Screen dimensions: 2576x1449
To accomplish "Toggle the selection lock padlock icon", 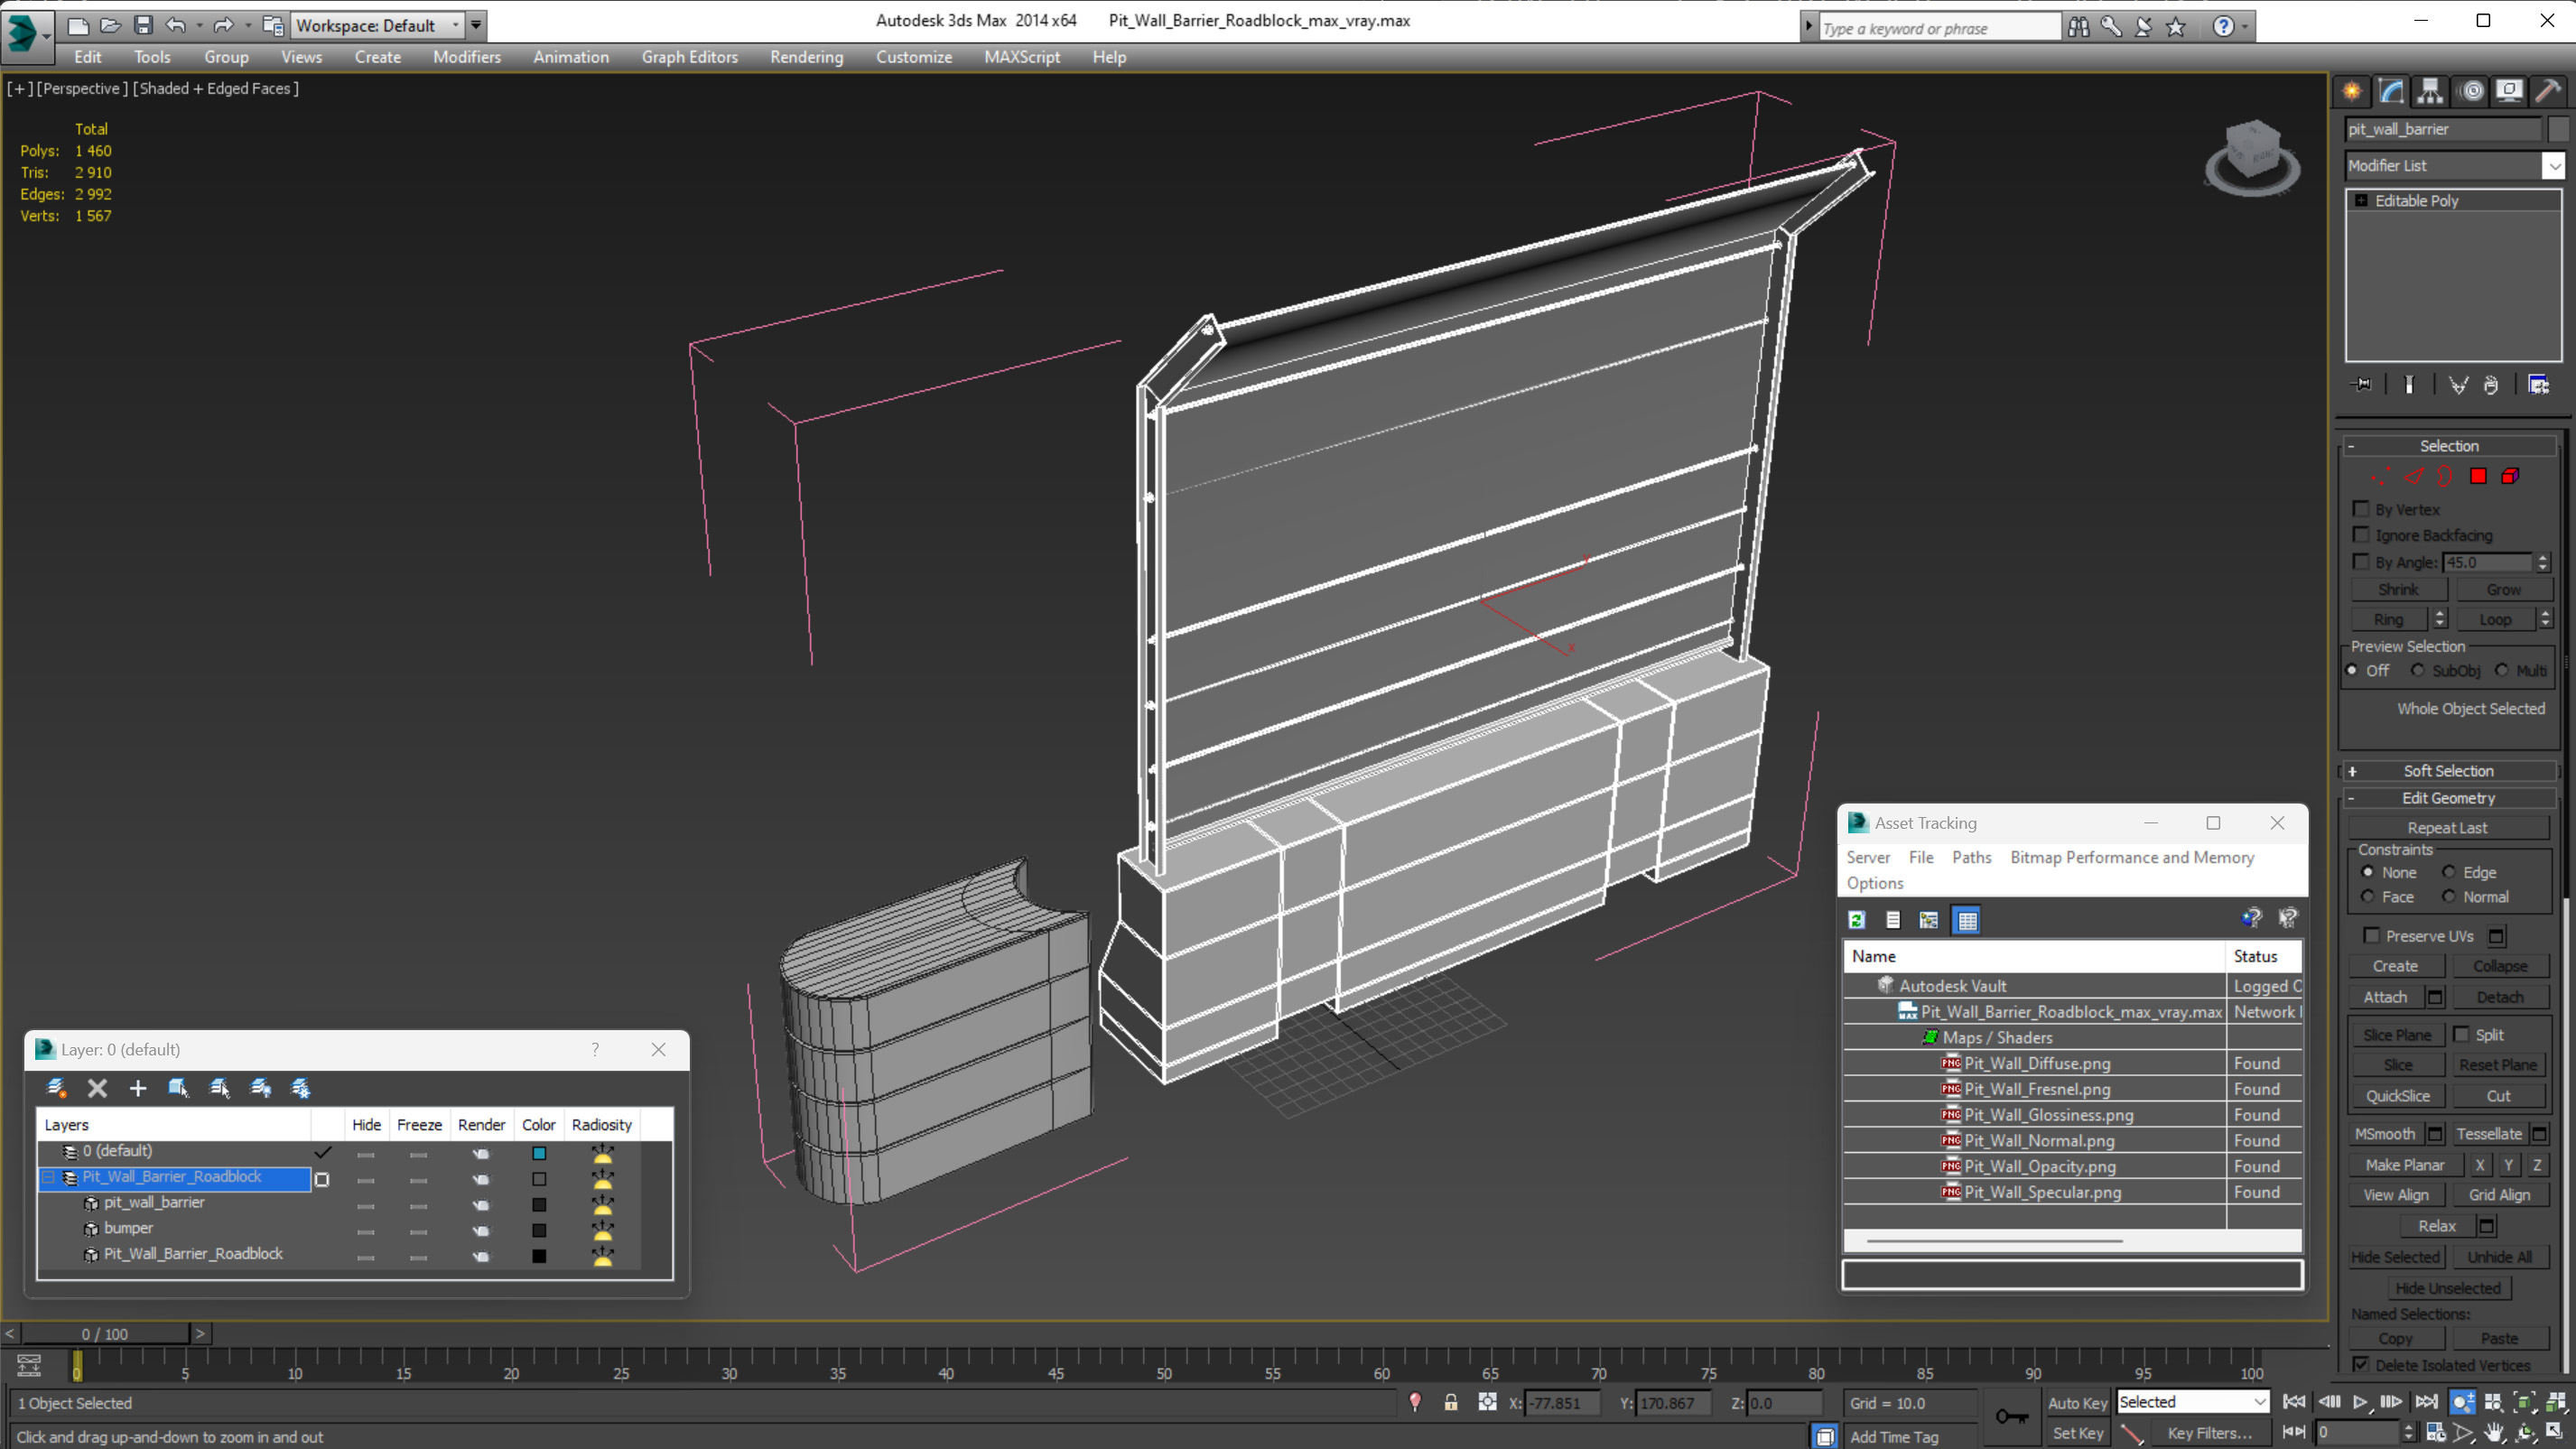I will pos(1450,1402).
